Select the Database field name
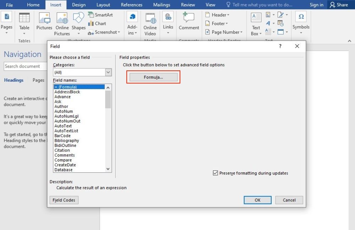The image size is (355, 230). coord(79,170)
